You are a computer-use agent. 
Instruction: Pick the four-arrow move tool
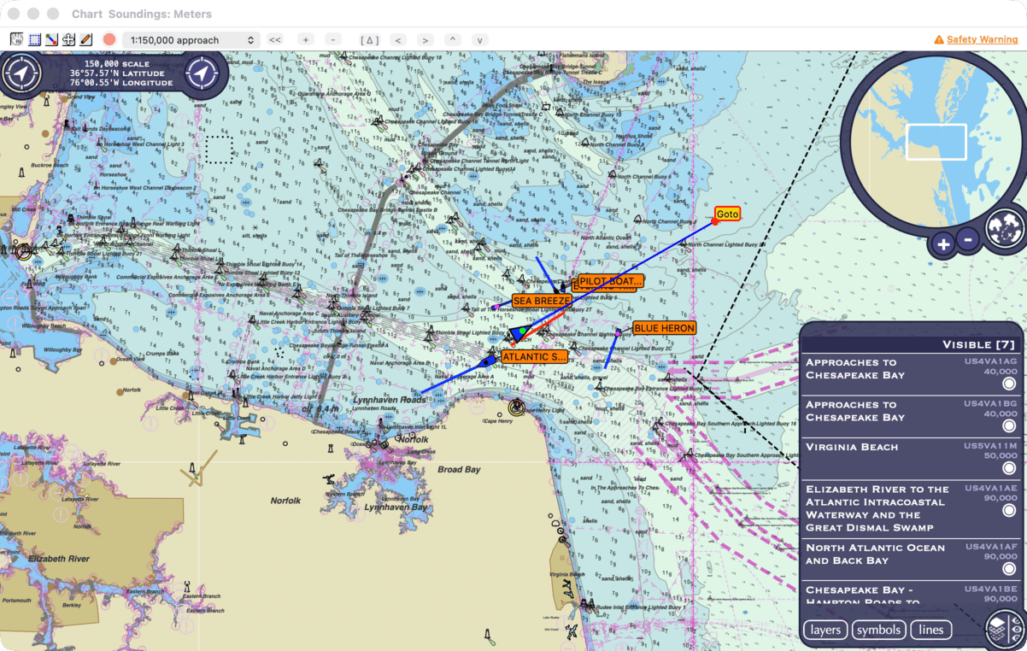pos(68,39)
